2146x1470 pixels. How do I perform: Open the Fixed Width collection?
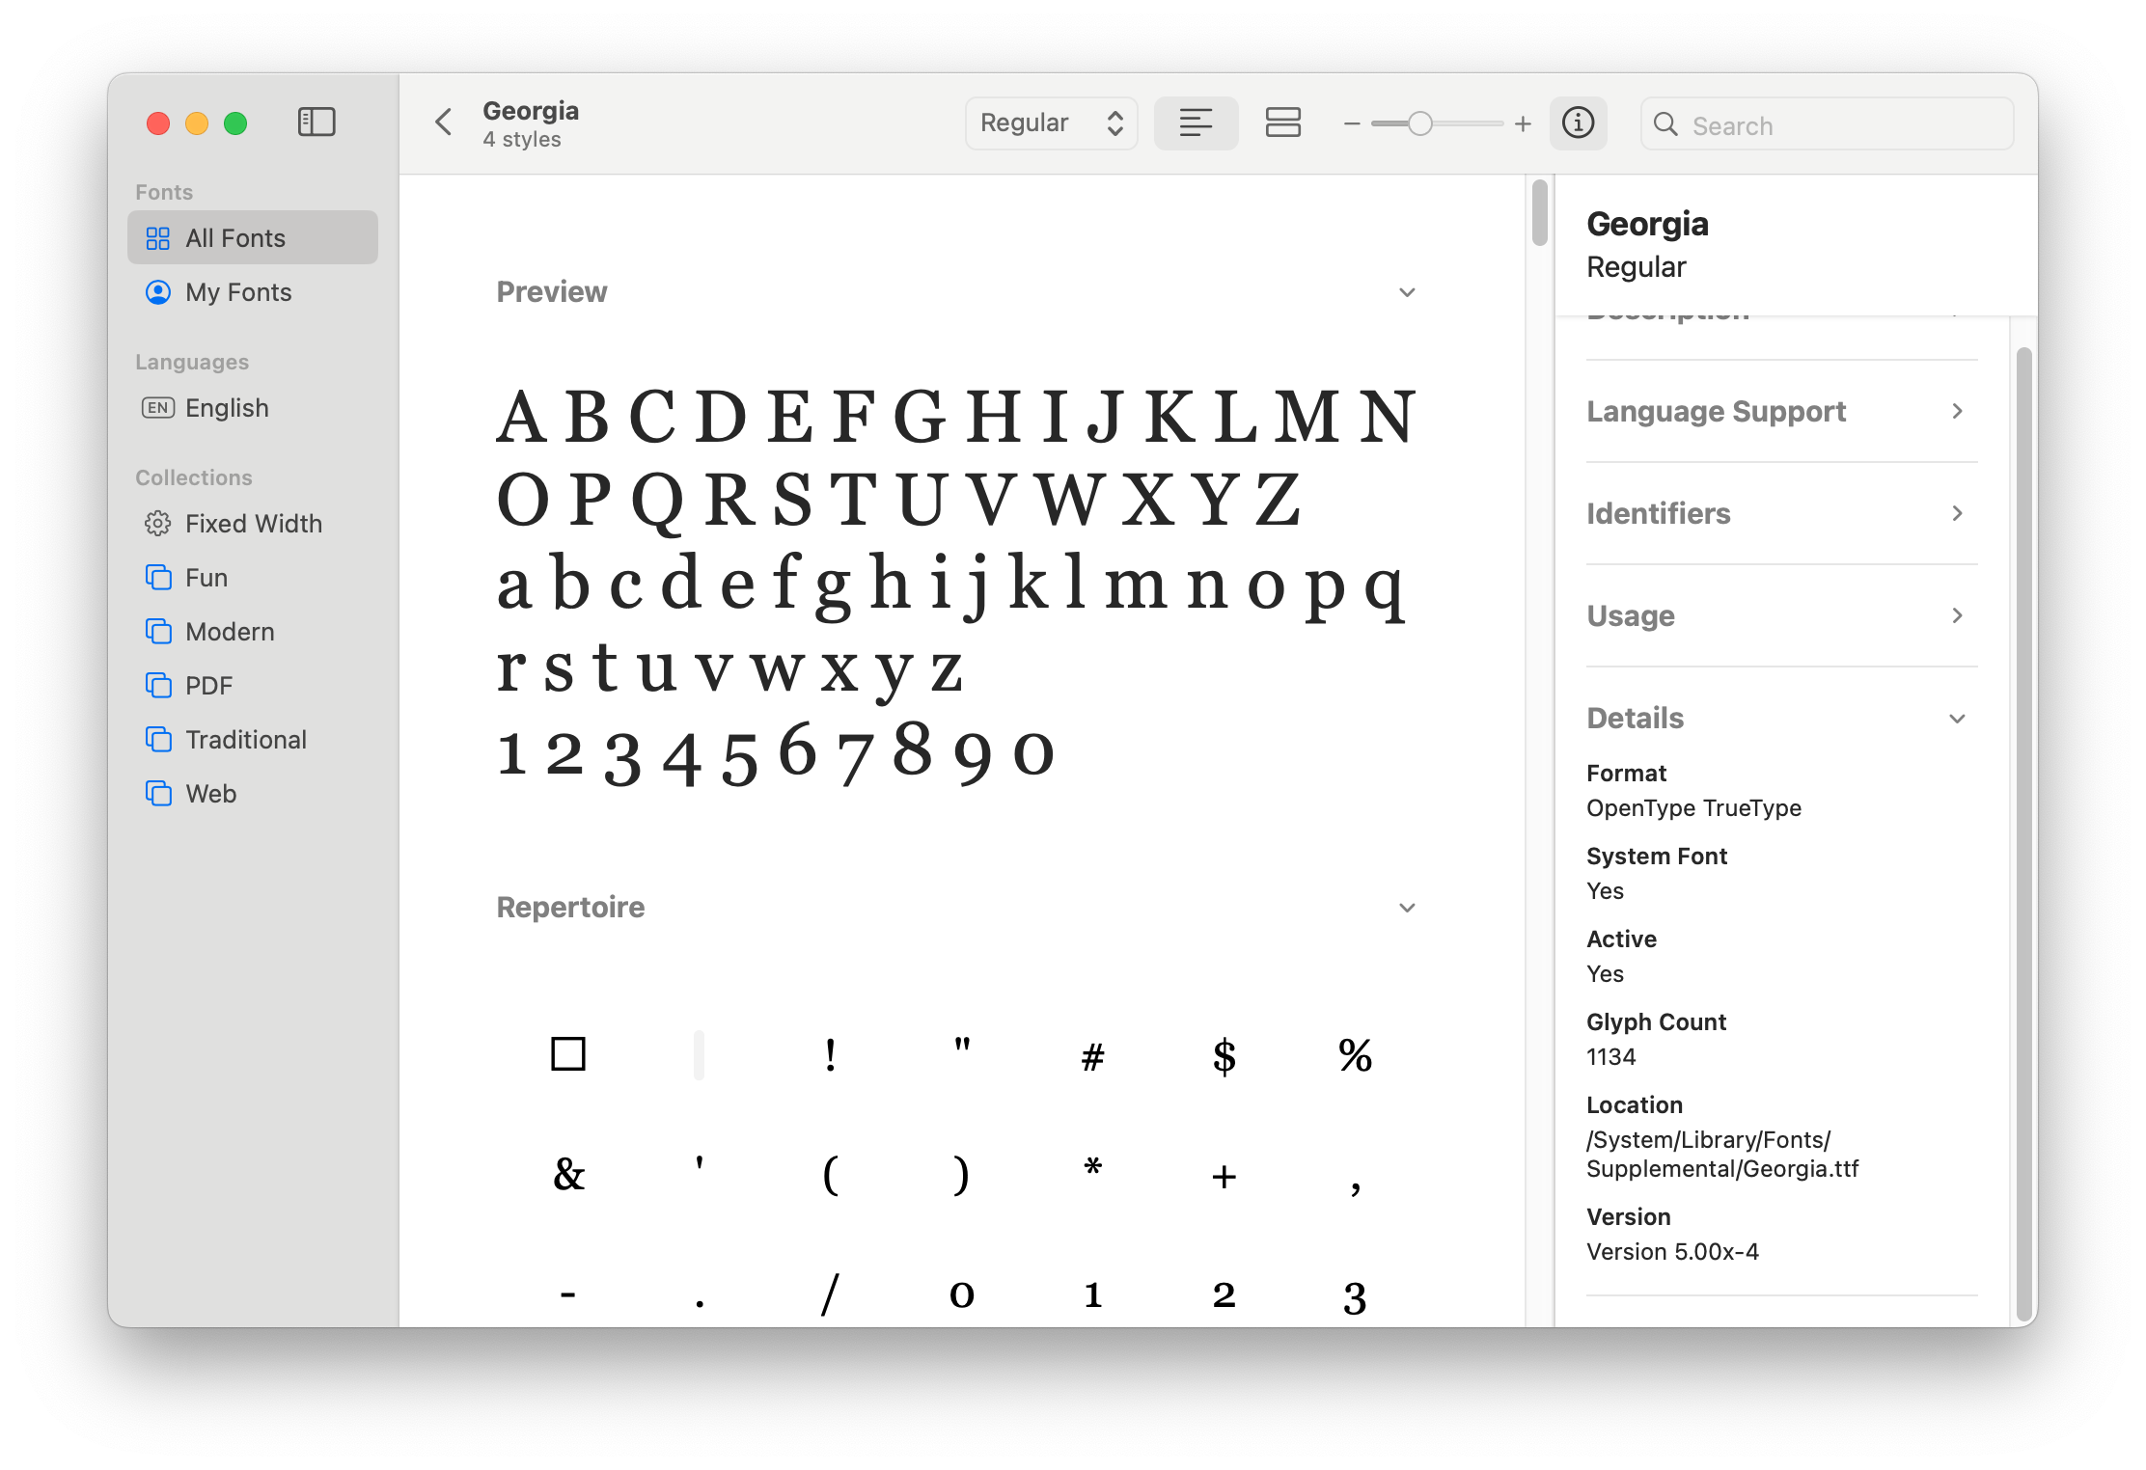click(x=253, y=524)
